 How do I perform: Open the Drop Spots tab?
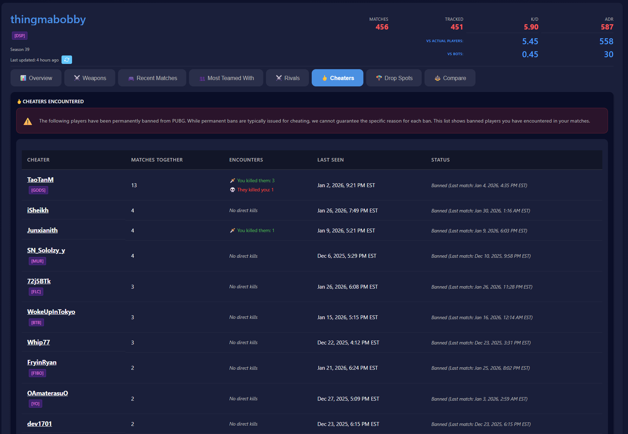click(394, 78)
